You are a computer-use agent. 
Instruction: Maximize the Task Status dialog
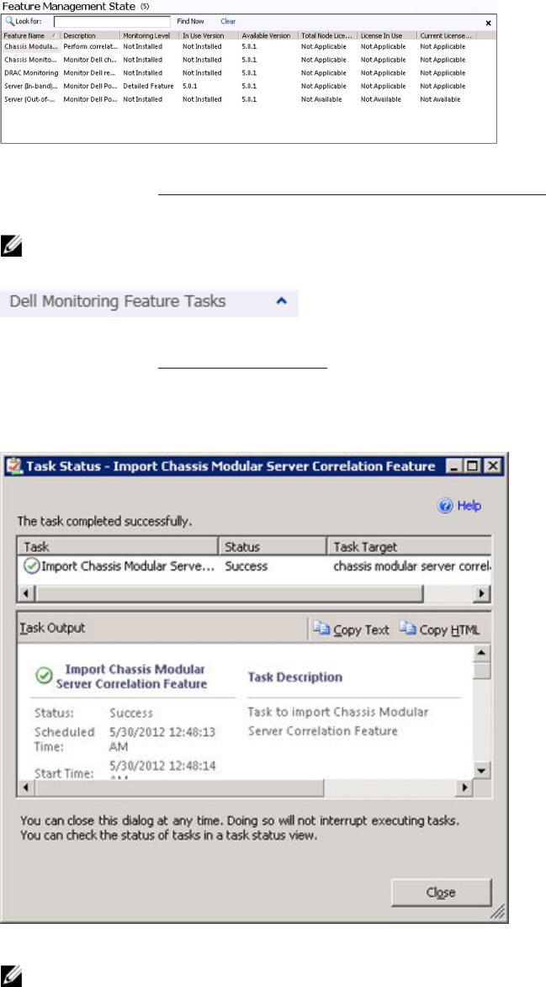click(x=473, y=466)
